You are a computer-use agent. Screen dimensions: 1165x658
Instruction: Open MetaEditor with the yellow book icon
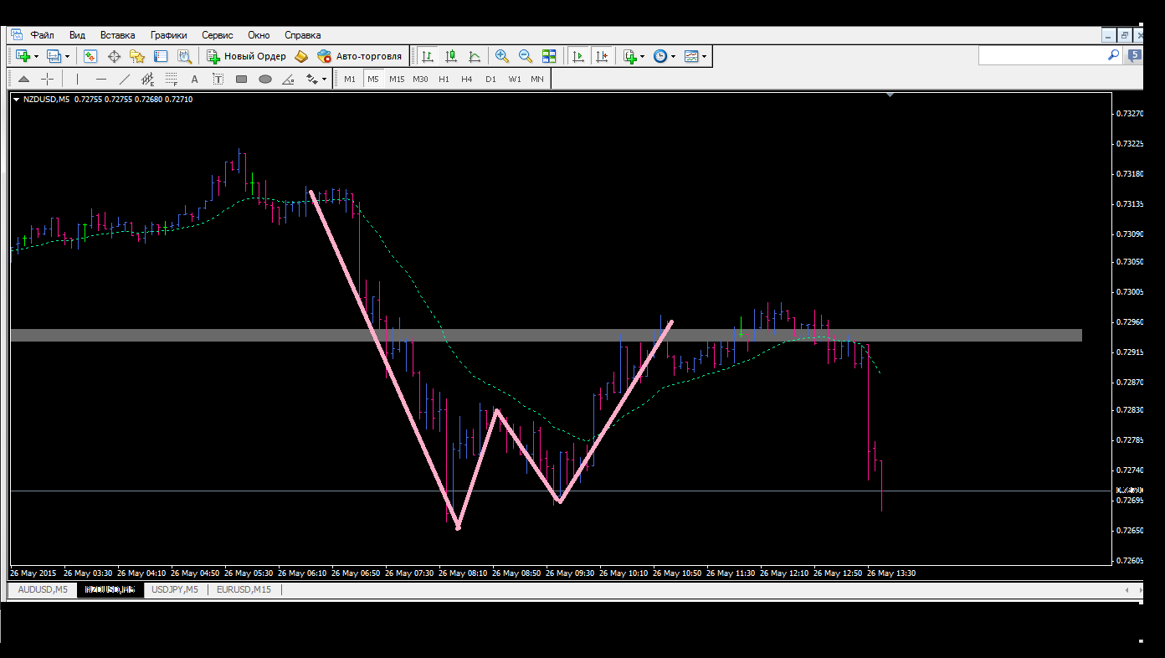pyautogui.click(x=301, y=56)
